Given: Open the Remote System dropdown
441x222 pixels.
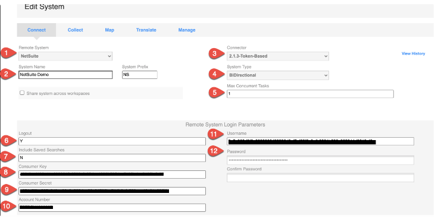Looking at the screenshot, I should pyautogui.click(x=65, y=56).
